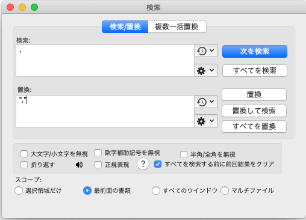This screenshot has width=306, height=220.
Task: Open search history clock icon
Action: tap(202, 51)
